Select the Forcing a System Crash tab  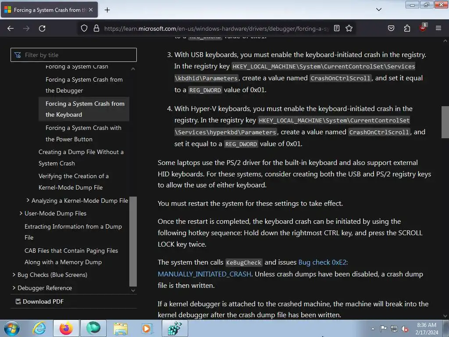pyautogui.click(x=49, y=10)
